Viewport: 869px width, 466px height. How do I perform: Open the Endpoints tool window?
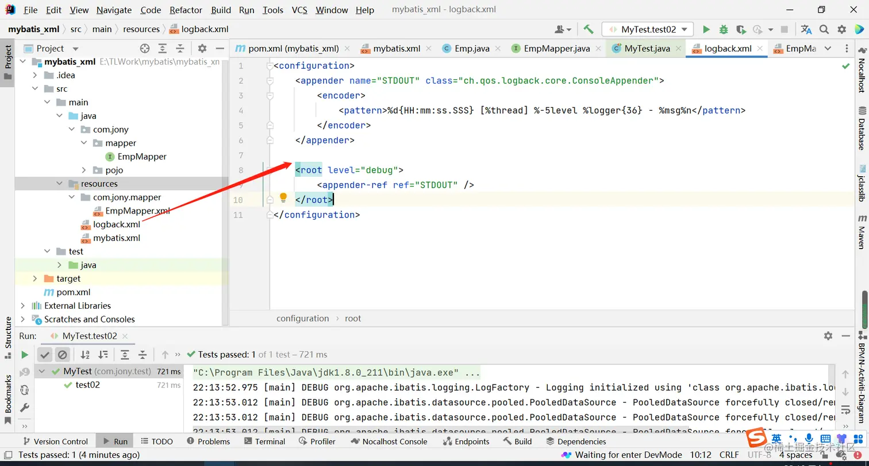point(466,441)
